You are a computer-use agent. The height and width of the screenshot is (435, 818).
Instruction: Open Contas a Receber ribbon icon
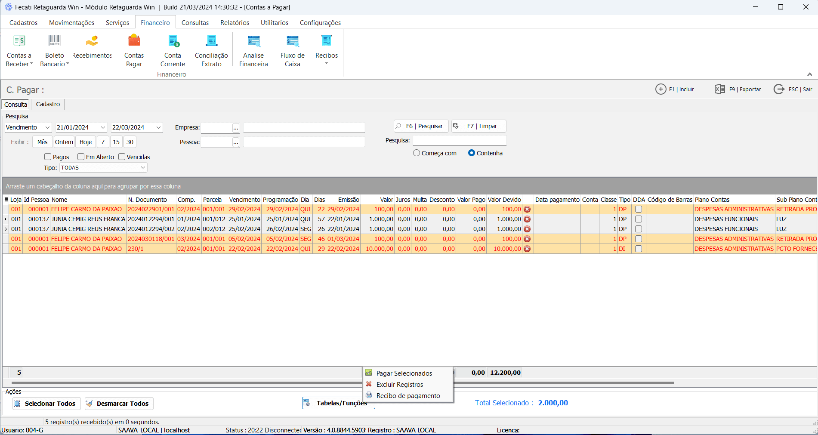pyautogui.click(x=19, y=41)
